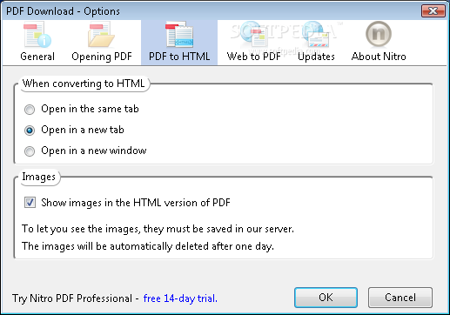Click the About Nitro round logo icon
The width and height of the screenshot is (450, 315).
click(x=379, y=35)
